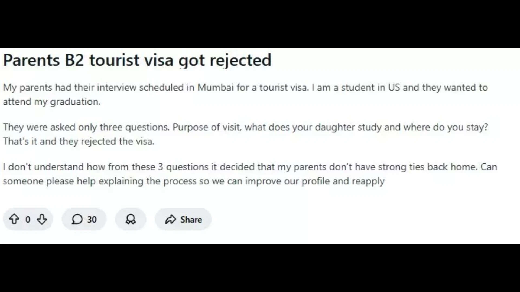Expand the comment thread showing 30 comments
The width and height of the screenshot is (520, 292).
pyautogui.click(x=84, y=220)
